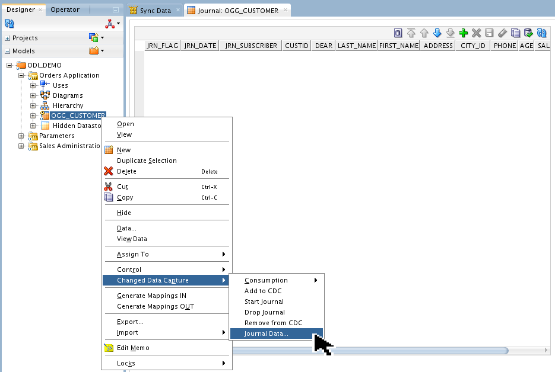
Task: Select View Data in the context menu
Action: click(167, 239)
